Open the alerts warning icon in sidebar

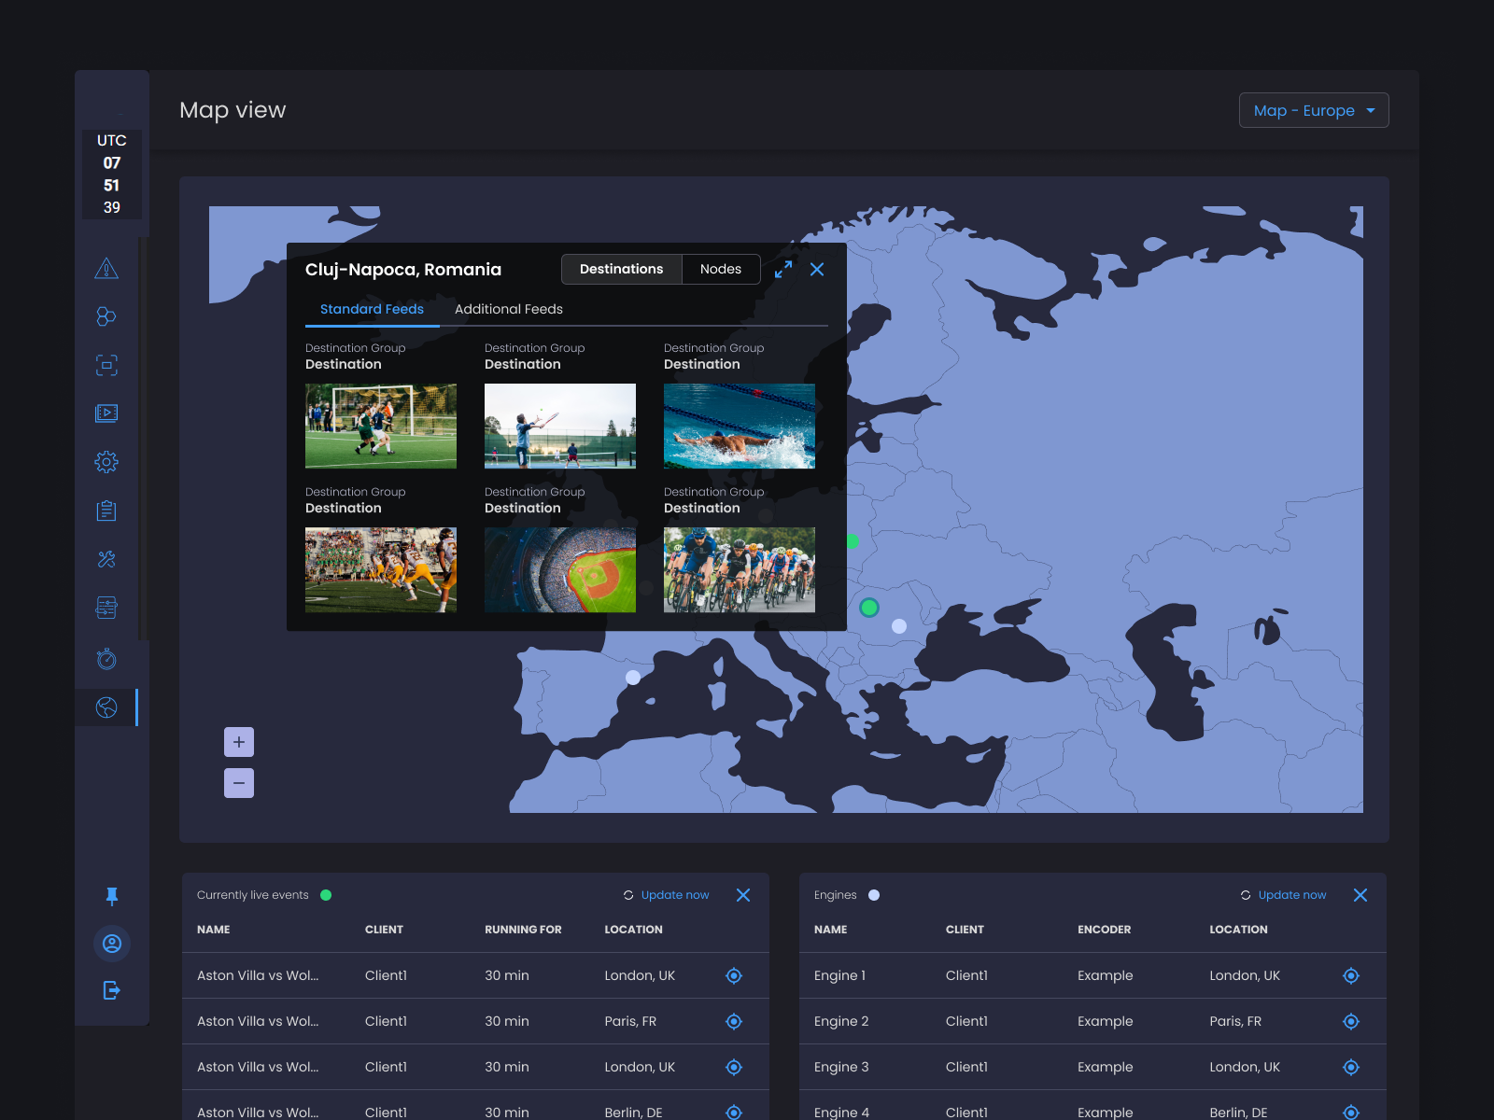[106, 270]
